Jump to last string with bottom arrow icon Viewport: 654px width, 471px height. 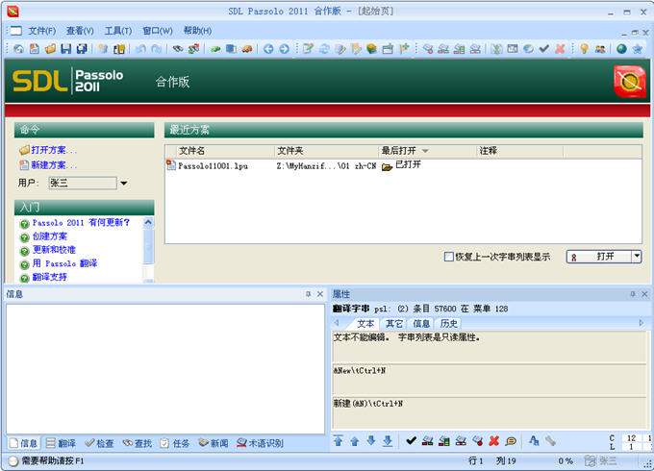(388, 441)
